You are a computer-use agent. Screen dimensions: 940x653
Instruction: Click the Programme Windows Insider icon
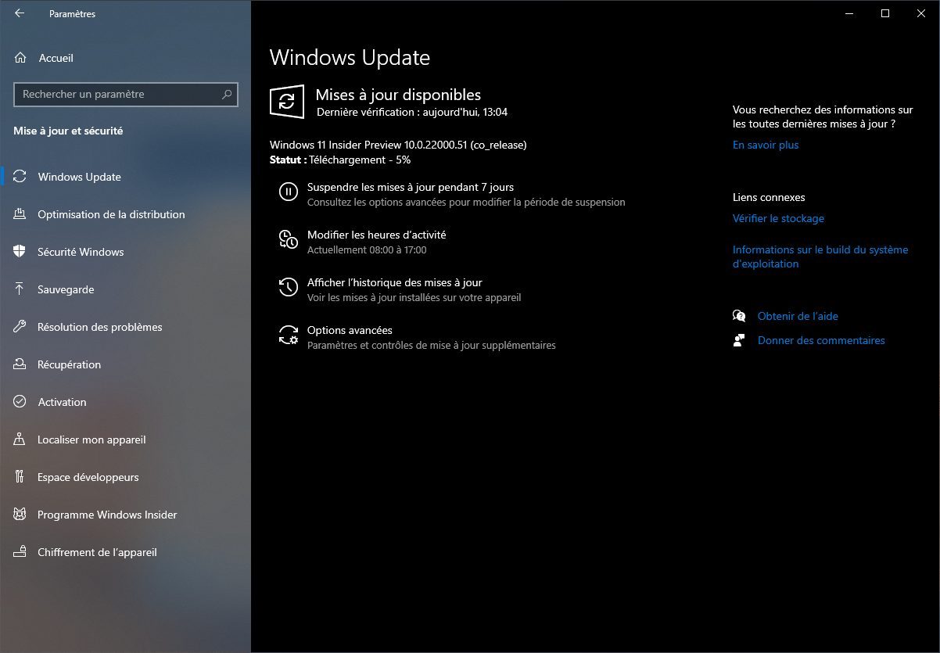[x=20, y=515]
